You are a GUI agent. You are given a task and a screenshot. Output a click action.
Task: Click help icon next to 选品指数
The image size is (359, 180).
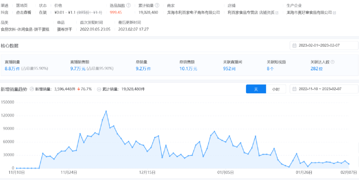(x=128, y=6)
